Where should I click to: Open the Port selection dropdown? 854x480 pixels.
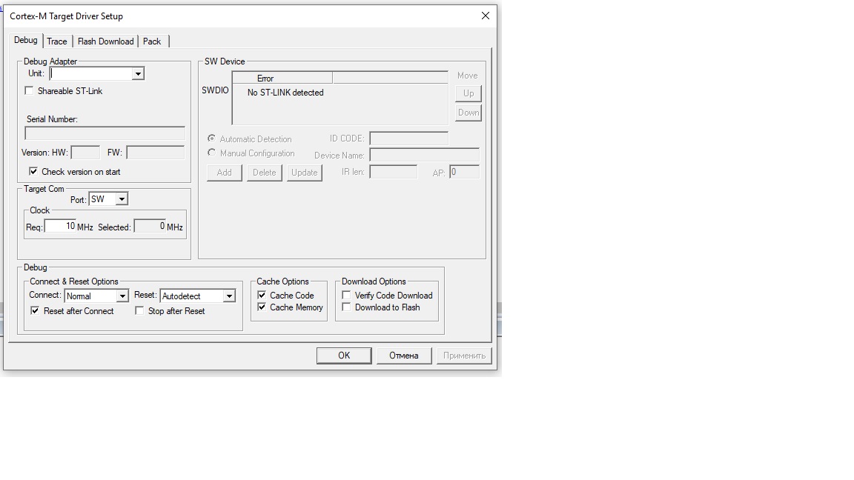click(x=122, y=199)
